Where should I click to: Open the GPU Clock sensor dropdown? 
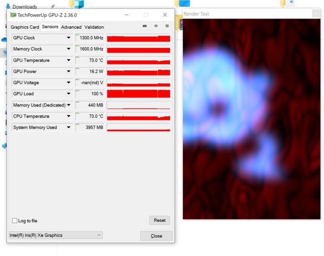[68, 38]
